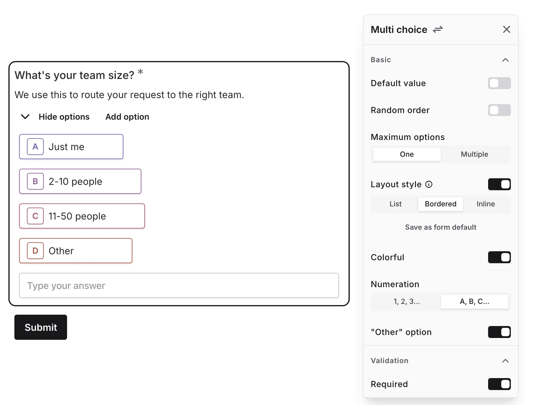The width and height of the screenshot is (533, 405).
Task: Toggle the Default value switch
Action: (499, 83)
